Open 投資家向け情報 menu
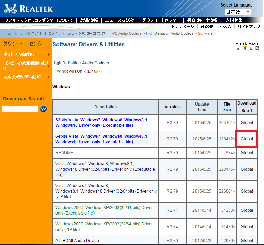The width and height of the screenshot is (264, 245). click(x=202, y=20)
